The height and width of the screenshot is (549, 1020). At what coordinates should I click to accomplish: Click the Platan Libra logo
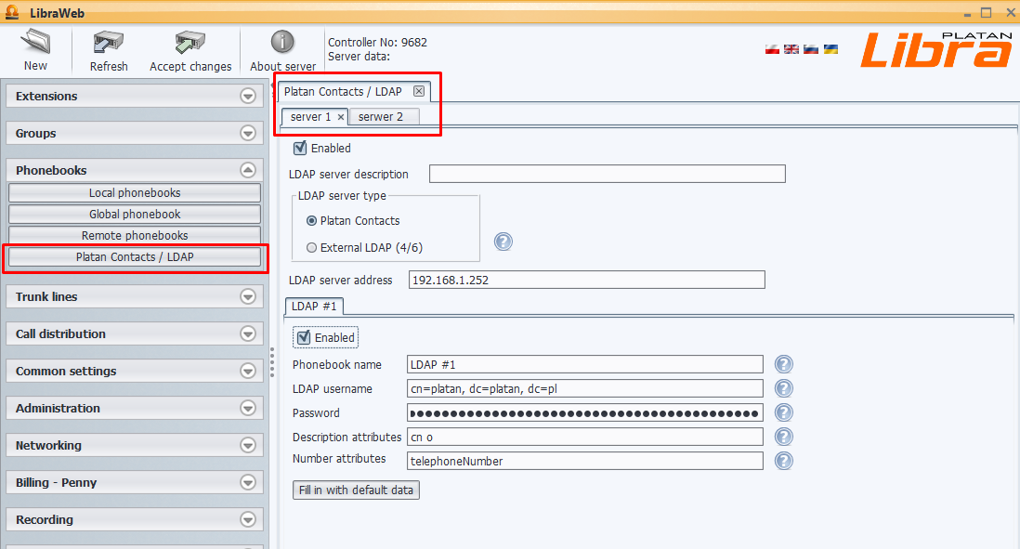[x=936, y=49]
